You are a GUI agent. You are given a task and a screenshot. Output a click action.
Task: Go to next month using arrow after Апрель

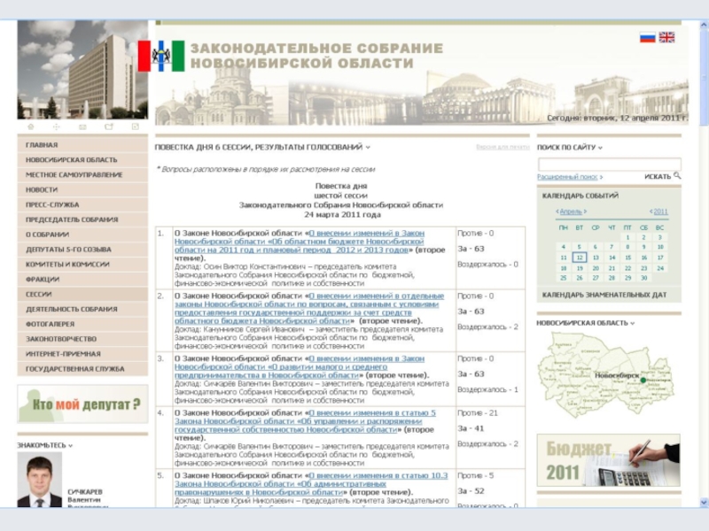(x=585, y=212)
